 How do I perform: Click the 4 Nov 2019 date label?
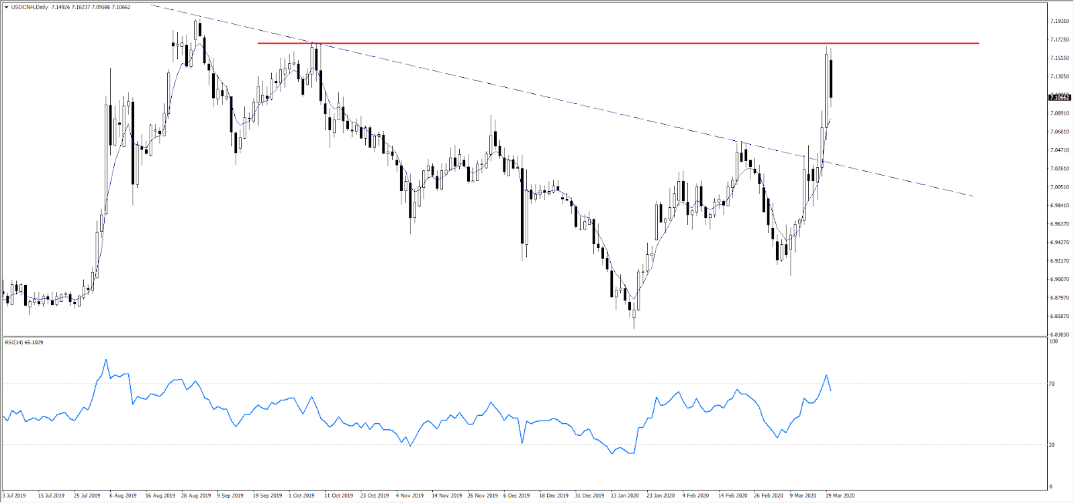click(410, 496)
